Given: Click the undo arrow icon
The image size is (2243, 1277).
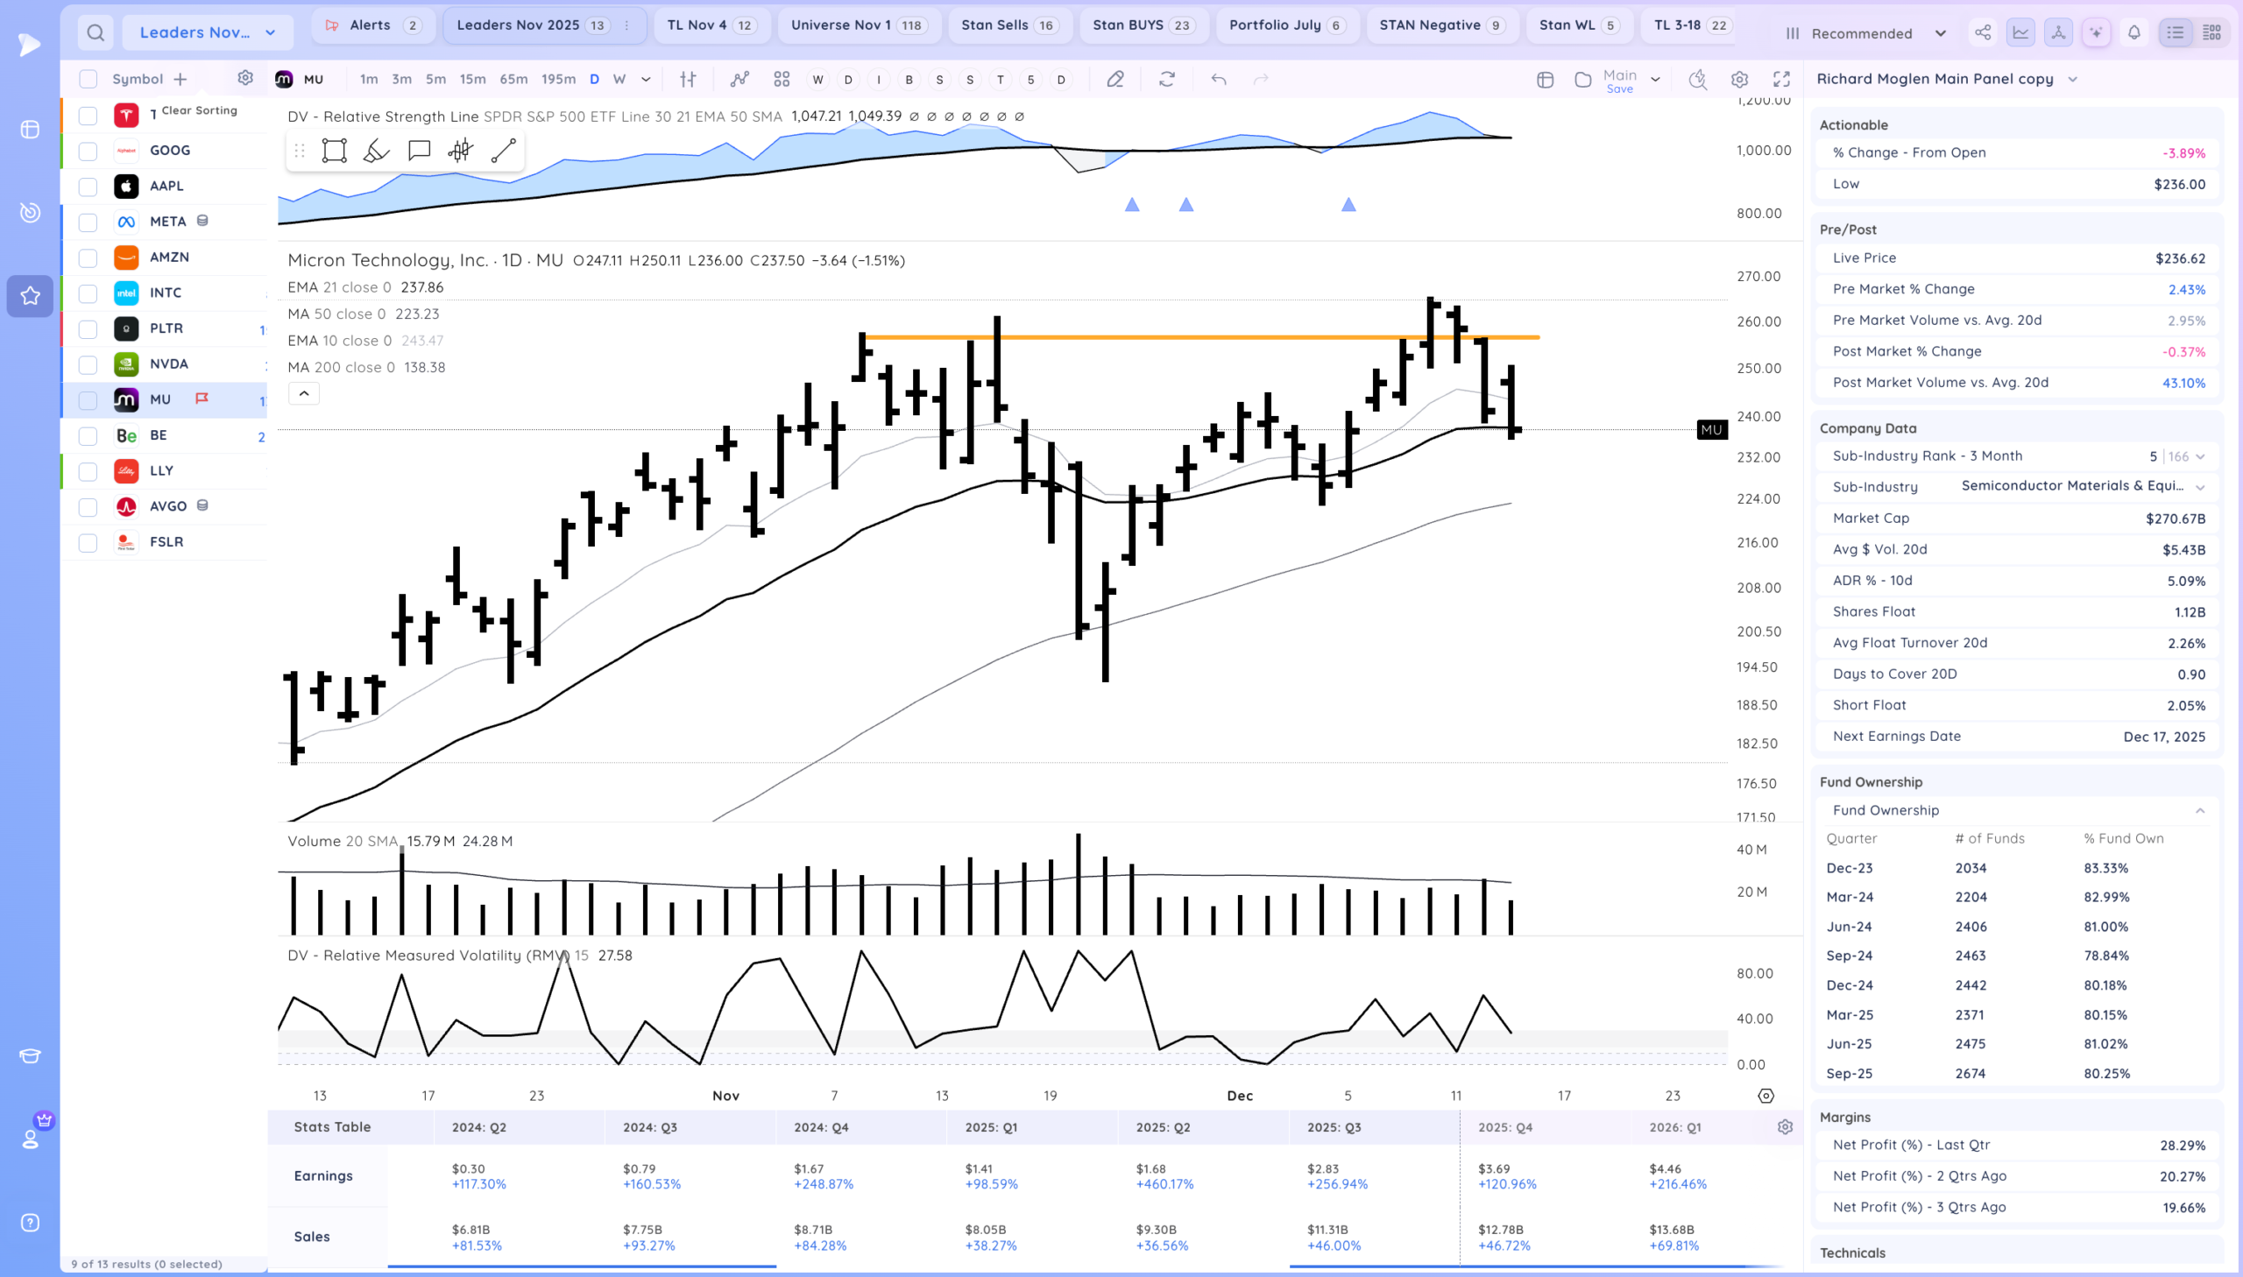Looking at the screenshot, I should (x=1219, y=79).
